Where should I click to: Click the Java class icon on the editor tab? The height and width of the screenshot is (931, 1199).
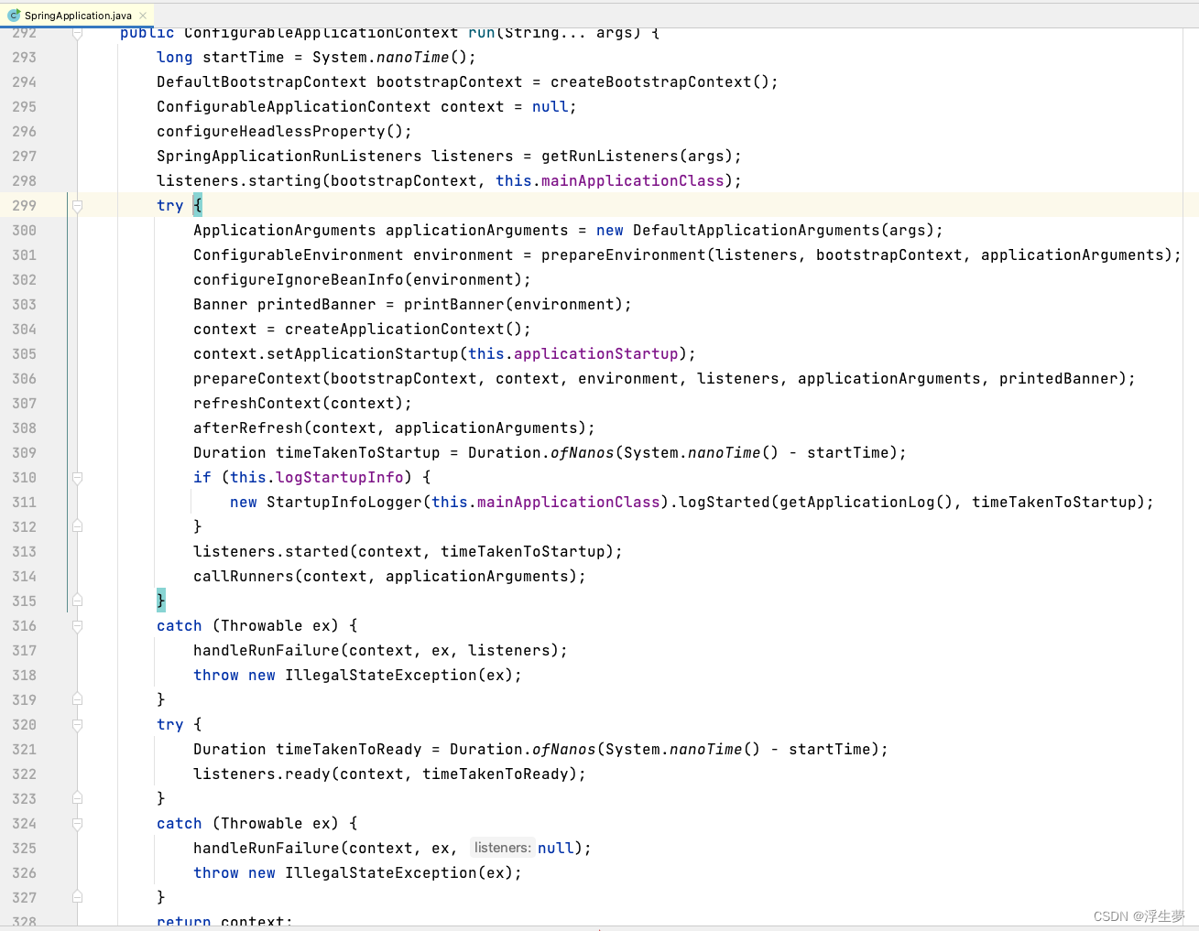(x=14, y=15)
